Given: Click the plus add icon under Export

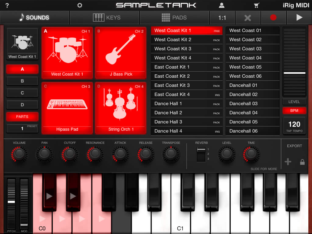Looking at the screenshot, I should (288, 162).
